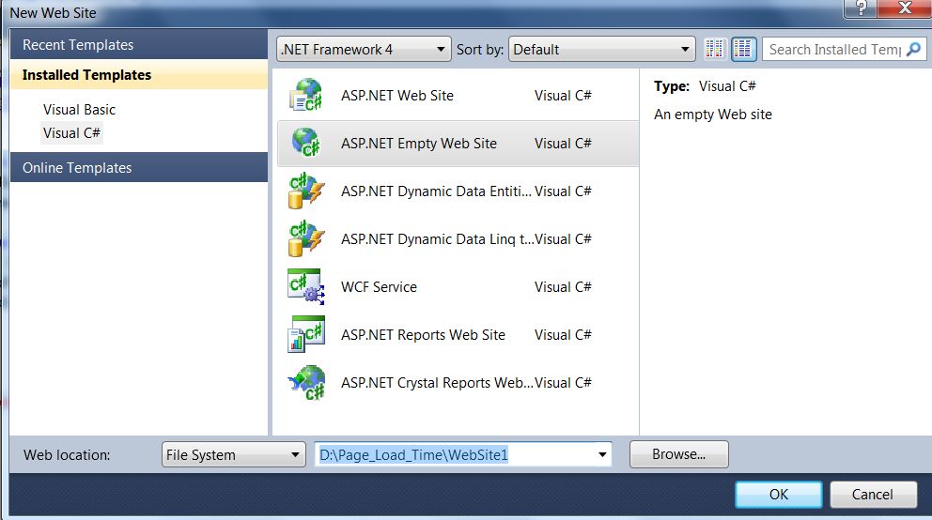Select Visual C# in the templates tree
932x520 pixels.
tap(71, 133)
